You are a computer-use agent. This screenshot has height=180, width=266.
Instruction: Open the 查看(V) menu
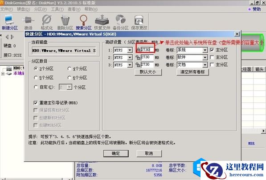tap(74, 9)
